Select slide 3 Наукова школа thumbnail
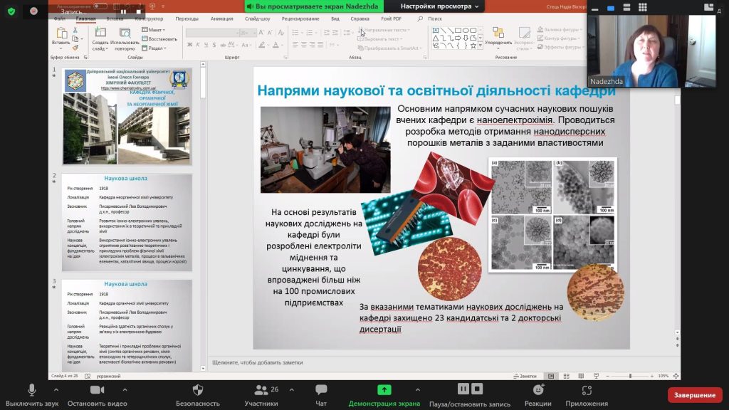Viewport: 729px width, 410px height. (x=127, y=325)
